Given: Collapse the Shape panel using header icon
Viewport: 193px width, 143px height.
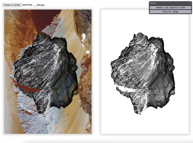Looking at the screenshot, I should (x=190, y=3).
